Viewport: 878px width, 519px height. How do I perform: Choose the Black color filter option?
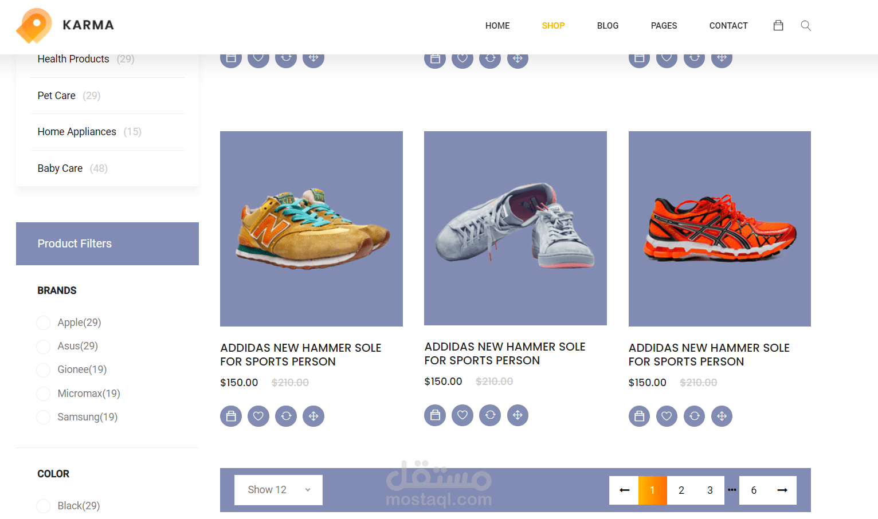[44, 506]
